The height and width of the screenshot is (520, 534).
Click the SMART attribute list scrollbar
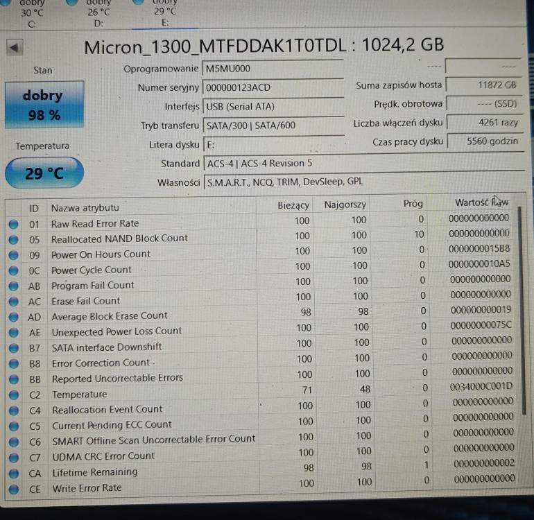(521, 310)
